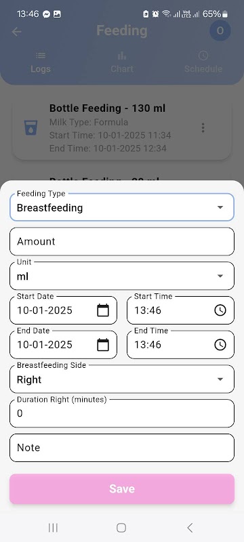Viewport: 244px width, 542px height.
Task: Expand the Breastfeeding Side dropdown
Action: point(122,379)
